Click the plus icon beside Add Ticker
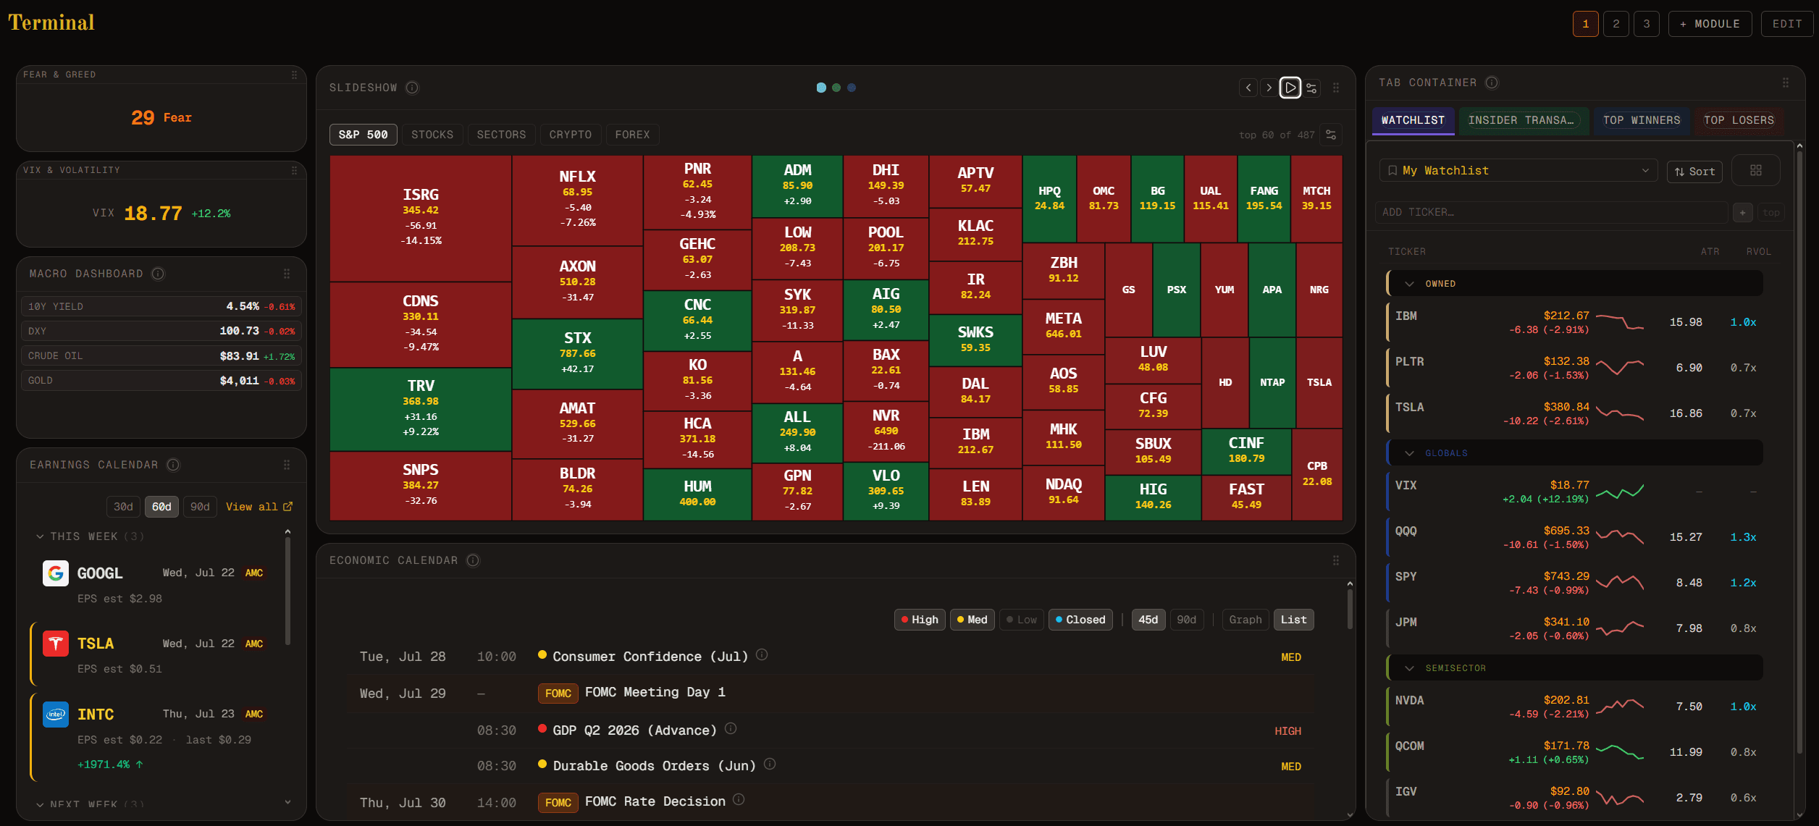The width and height of the screenshot is (1819, 826). [x=1743, y=212]
